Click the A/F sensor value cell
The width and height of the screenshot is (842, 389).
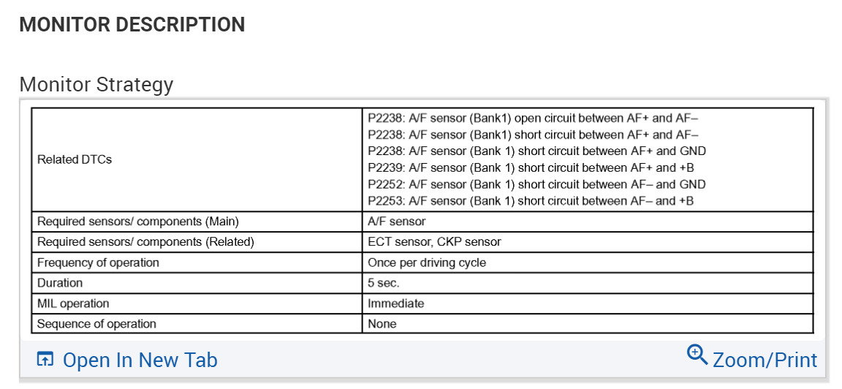point(397,221)
